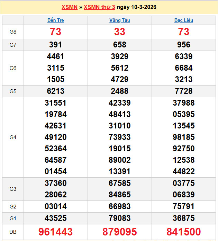
Task: Select the G8 number 73 under Bến Tre
Action: click(55, 32)
